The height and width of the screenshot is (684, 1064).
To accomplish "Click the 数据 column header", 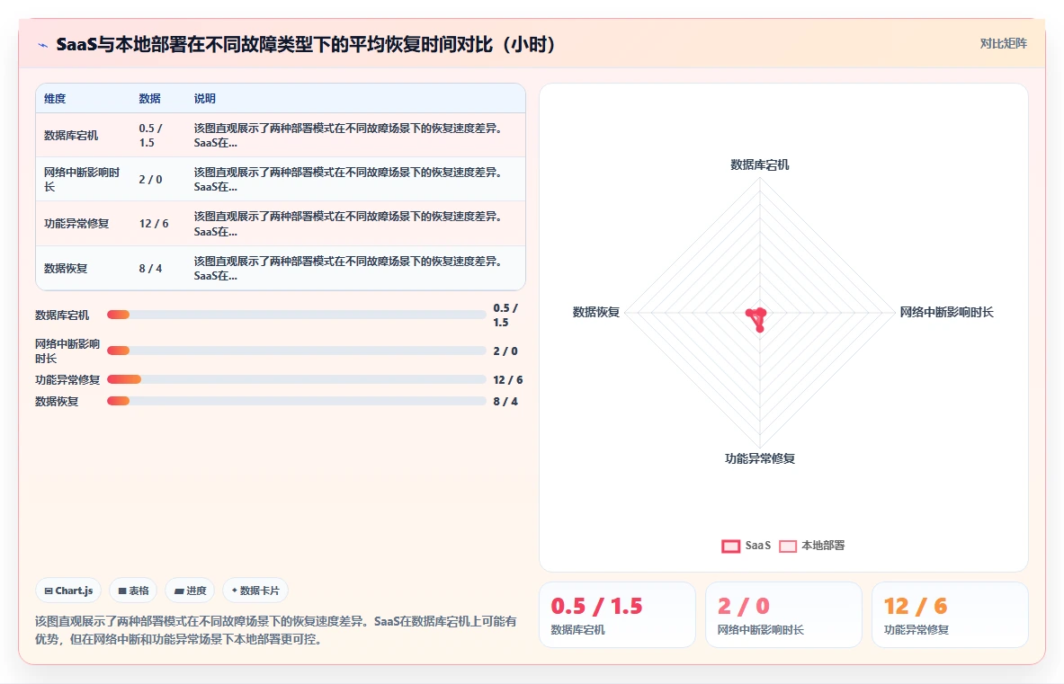I will click(x=150, y=98).
